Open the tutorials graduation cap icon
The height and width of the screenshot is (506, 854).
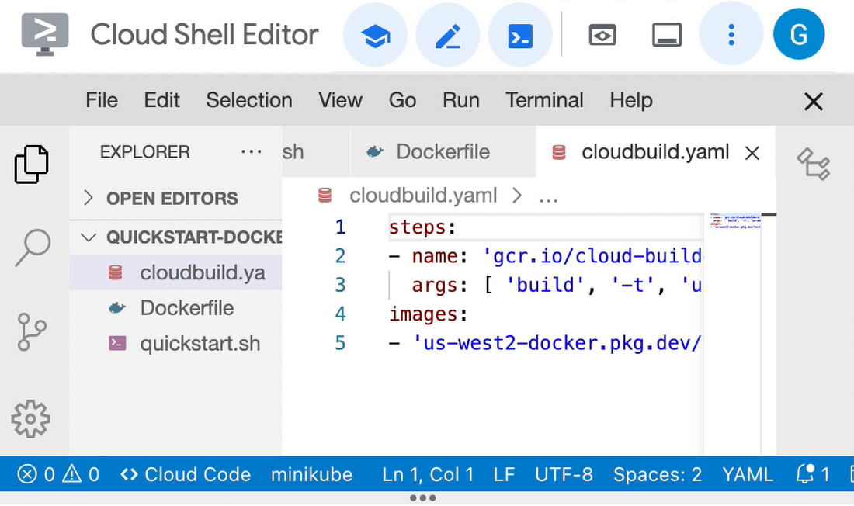click(x=375, y=36)
